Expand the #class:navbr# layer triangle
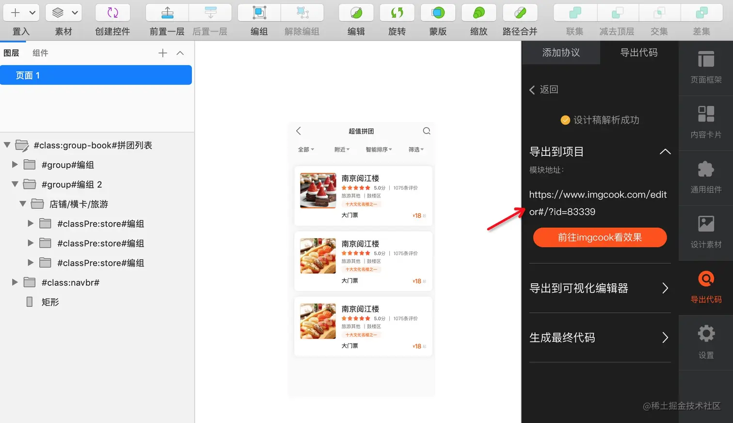The width and height of the screenshot is (733, 423). click(15, 282)
